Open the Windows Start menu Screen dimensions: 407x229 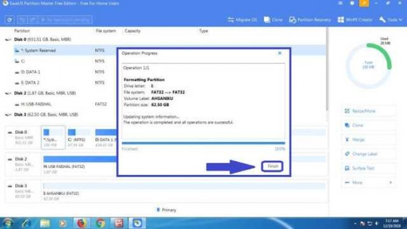pos(8,223)
